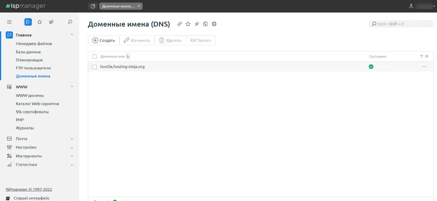Viewport: 437px width, 201px height.
Task: Open table column settings gear icon
Action: (427, 56)
